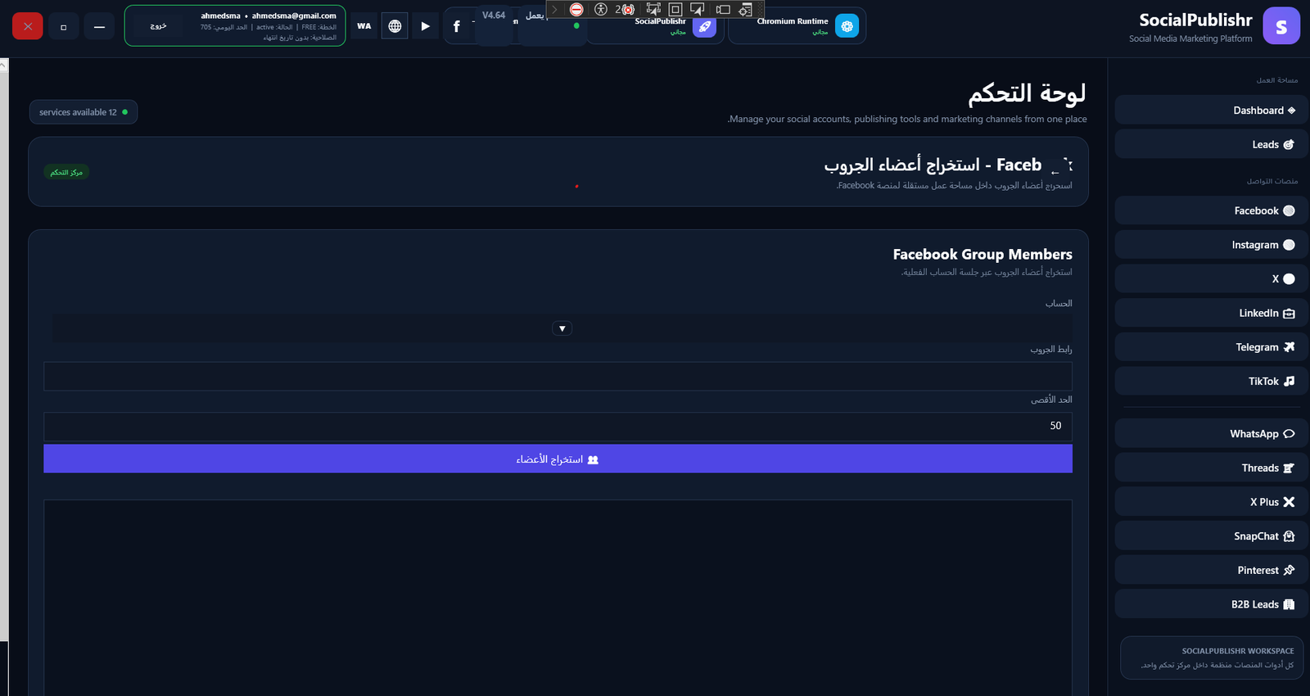Click the SOCIALPUBLISHR WORKSPACE info card
Image resolution: width=1310 pixels, height=696 pixels.
1212,658
